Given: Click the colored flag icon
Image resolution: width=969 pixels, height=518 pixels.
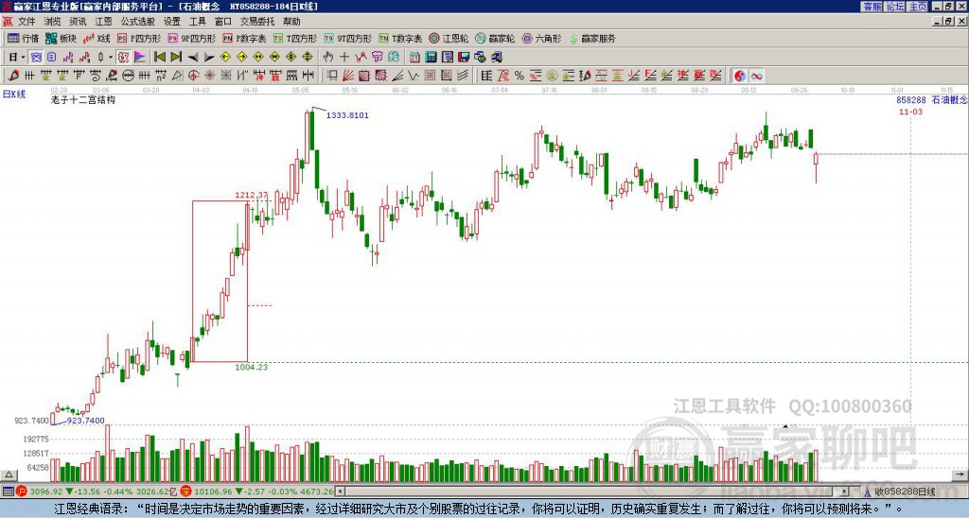Looking at the screenshot, I should coord(140,57).
